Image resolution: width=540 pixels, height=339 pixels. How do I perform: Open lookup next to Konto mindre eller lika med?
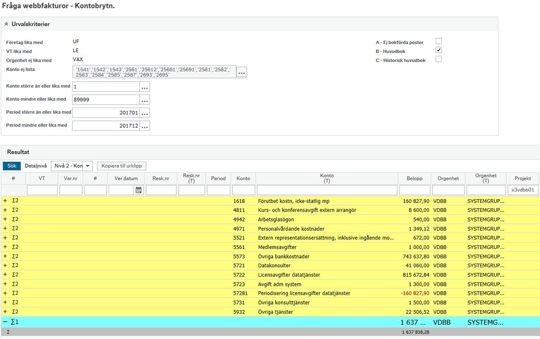point(144,100)
